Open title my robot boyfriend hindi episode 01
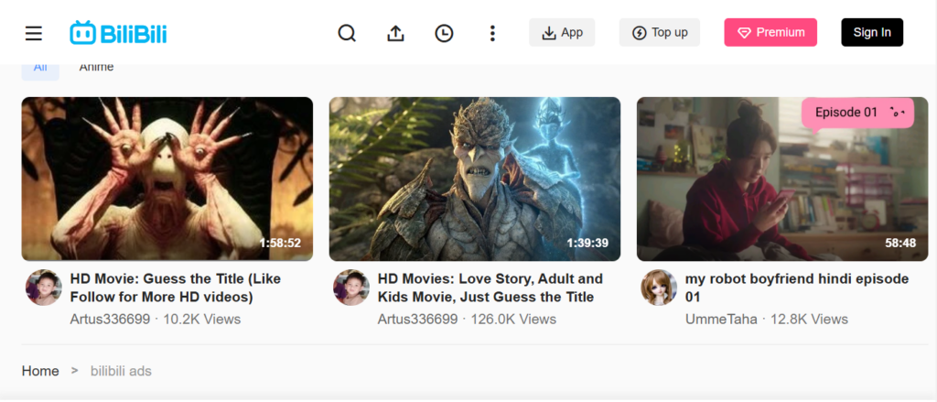The height and width of the screenshot is (402, 937). pos(797,288)
